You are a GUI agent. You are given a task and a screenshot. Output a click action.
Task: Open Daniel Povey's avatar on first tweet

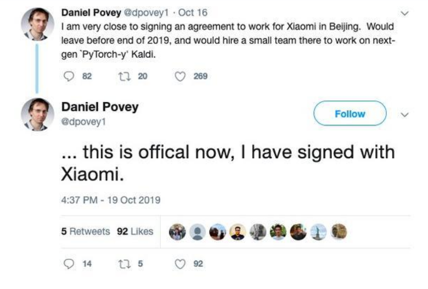coord(37,25)
